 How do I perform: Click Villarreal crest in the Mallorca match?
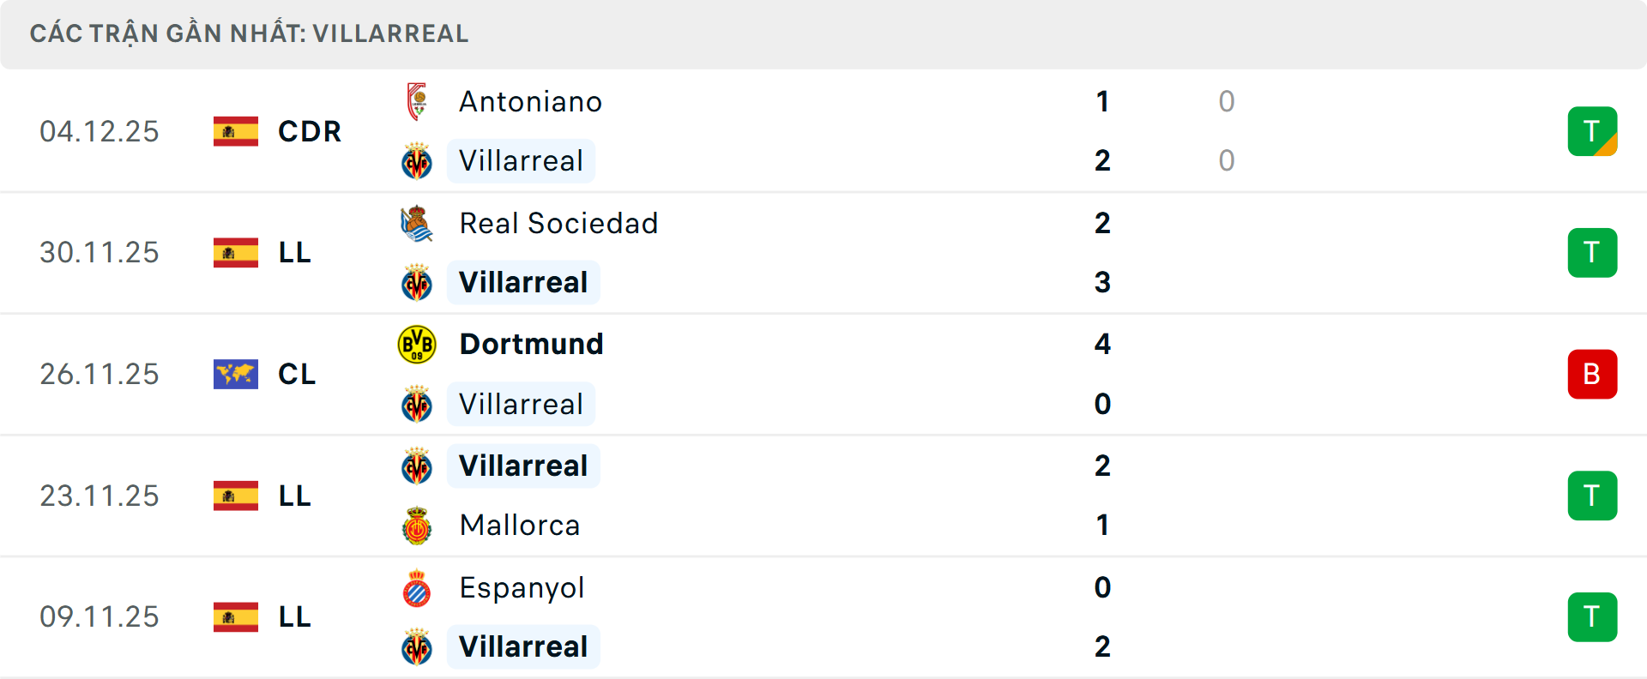click(x=417, y=466)
